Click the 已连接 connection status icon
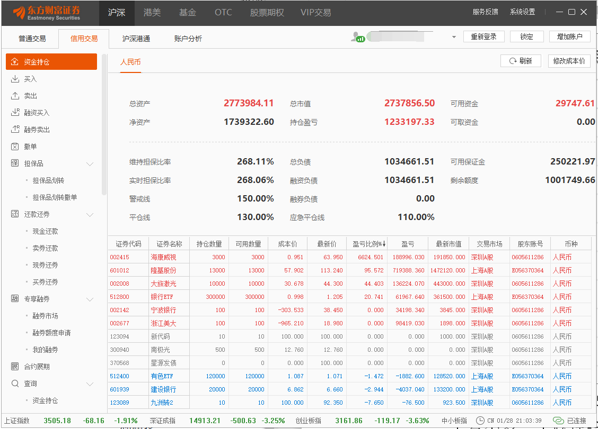 558,421
